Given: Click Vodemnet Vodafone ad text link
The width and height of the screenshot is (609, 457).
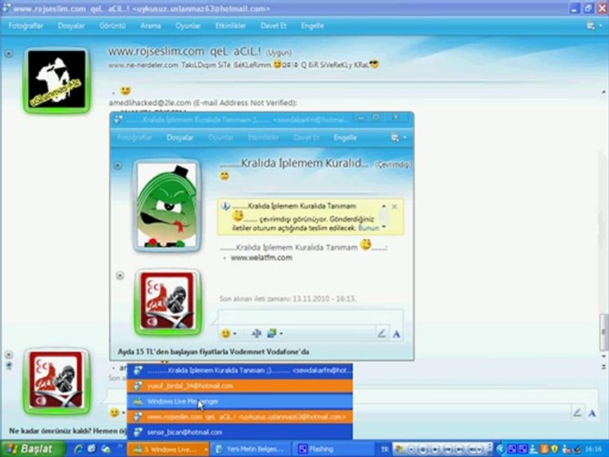Looking at the screenshot, I should point(213,352).
